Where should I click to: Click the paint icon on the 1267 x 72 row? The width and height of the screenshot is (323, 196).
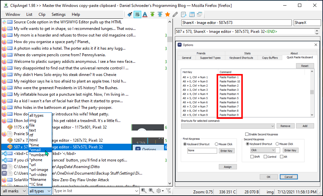10,140
